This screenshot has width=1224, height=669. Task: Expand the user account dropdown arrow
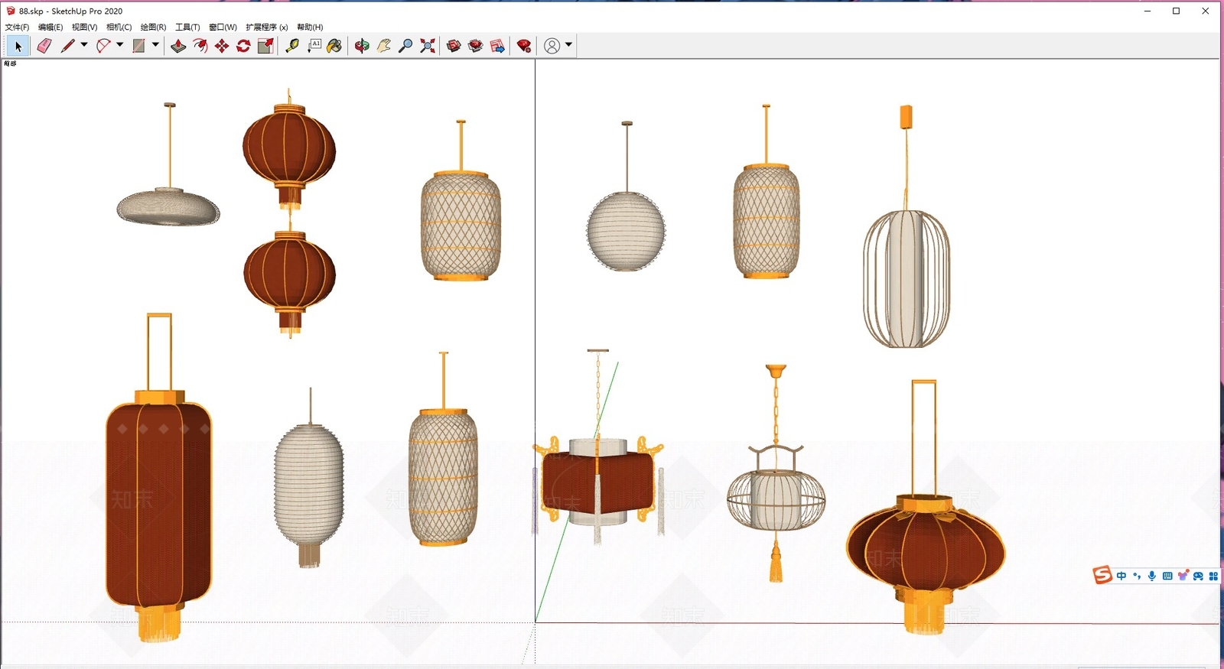click(x=568, y=45)
